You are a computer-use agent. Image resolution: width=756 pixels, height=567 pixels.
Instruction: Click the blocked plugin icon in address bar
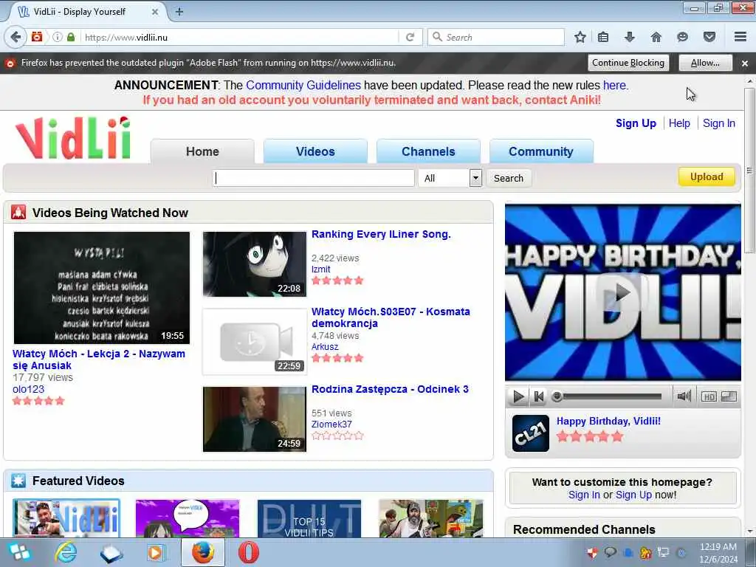[37, 37]
